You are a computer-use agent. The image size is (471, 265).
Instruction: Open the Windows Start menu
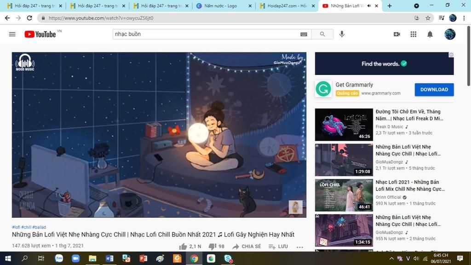pos(8,259)
